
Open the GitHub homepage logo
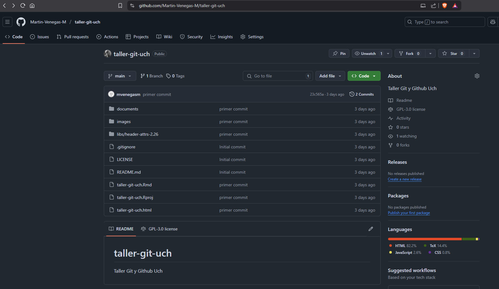coord(21,22)
